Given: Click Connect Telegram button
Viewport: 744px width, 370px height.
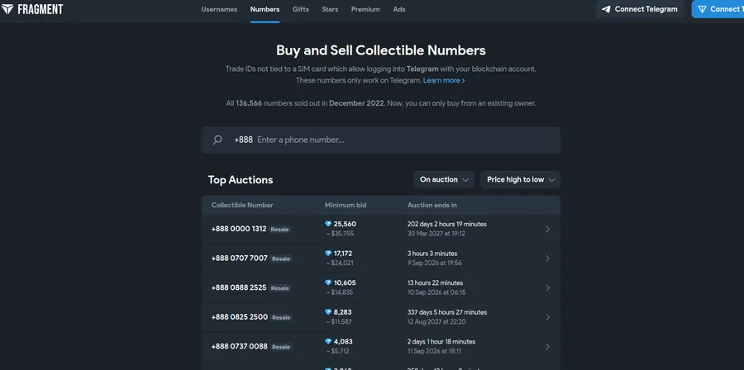Looking at the screenshot, I should 640,9.
